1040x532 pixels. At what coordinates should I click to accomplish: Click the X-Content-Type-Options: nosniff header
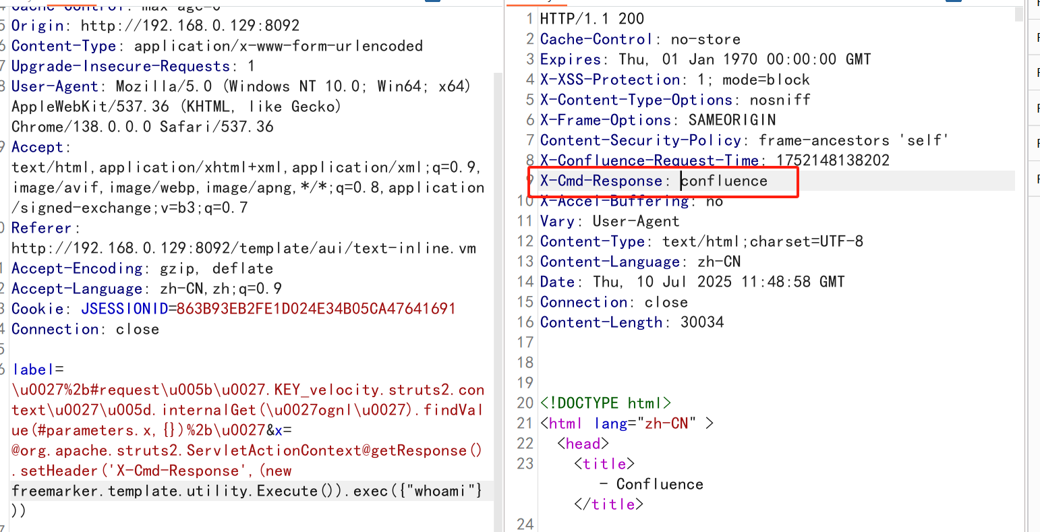675,100
